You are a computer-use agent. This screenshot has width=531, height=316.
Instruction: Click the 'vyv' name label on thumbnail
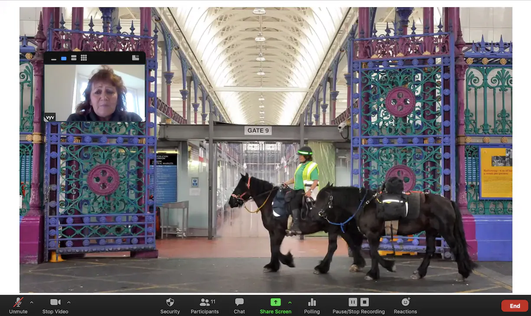[50, 117]
